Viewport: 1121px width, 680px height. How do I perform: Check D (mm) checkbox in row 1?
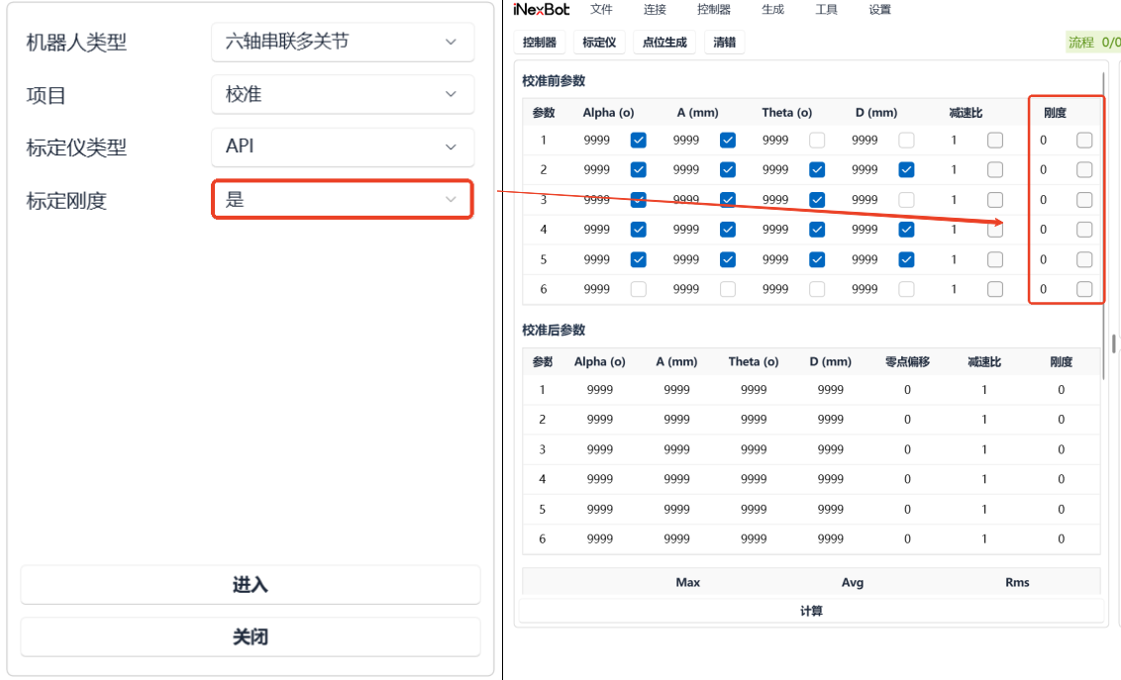(906, 140)
